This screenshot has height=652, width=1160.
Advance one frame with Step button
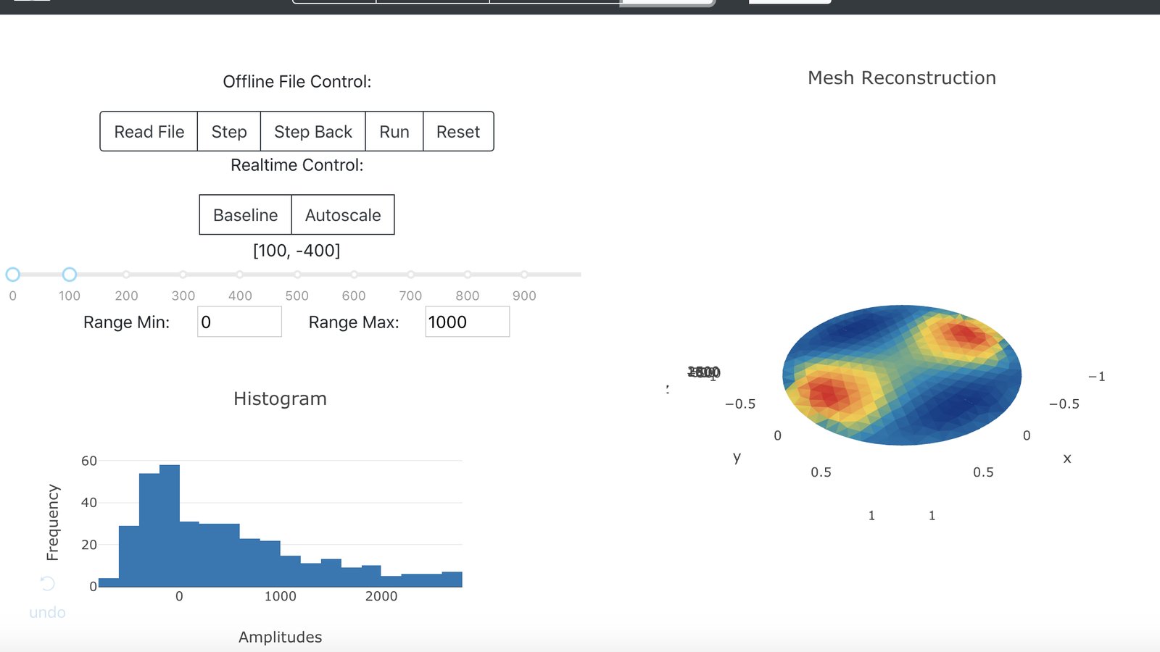pyautogui.click(x=229, y=131)
